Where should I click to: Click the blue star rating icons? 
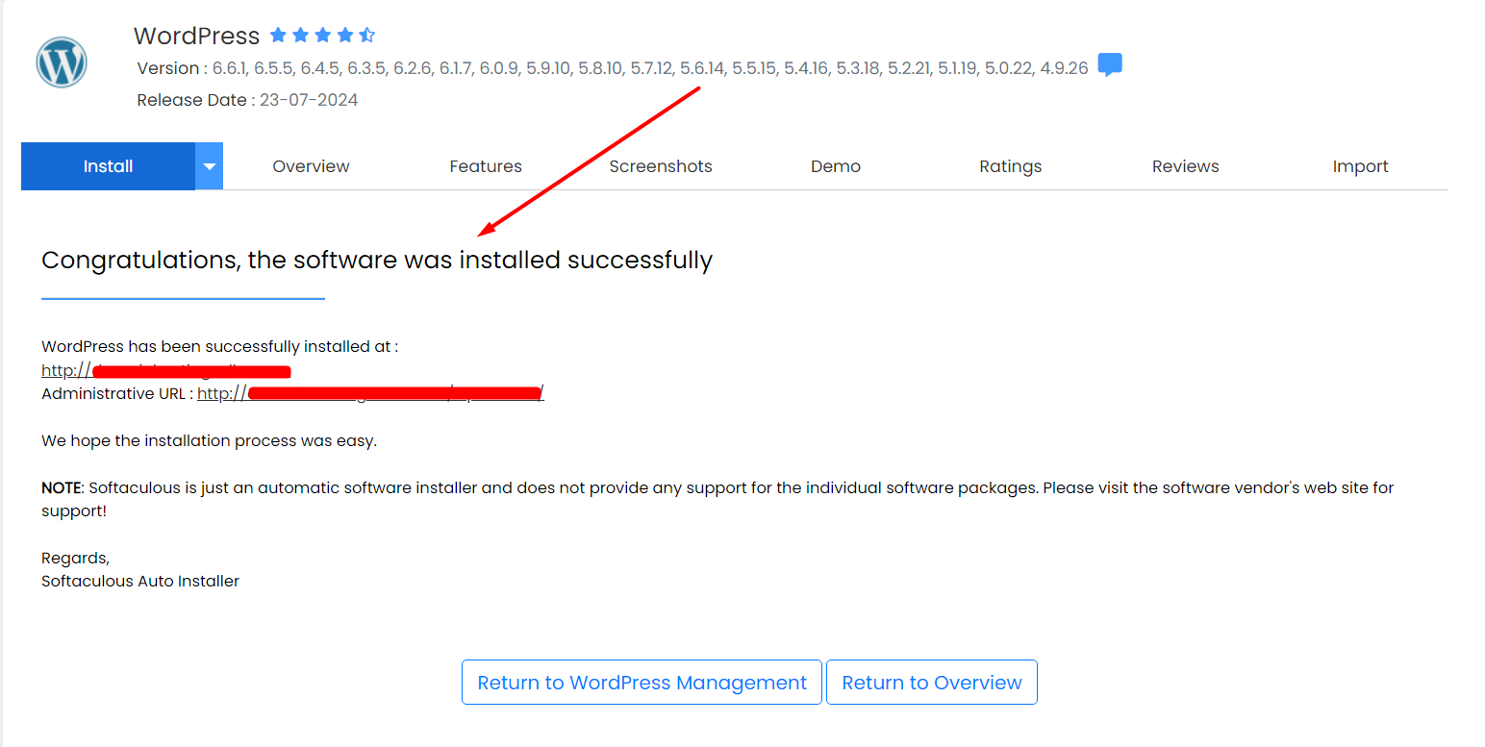click(x=322, y=36)
